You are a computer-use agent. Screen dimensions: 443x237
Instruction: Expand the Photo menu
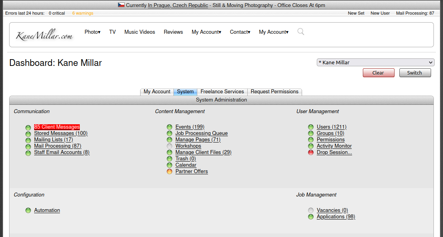click(92, 32)
